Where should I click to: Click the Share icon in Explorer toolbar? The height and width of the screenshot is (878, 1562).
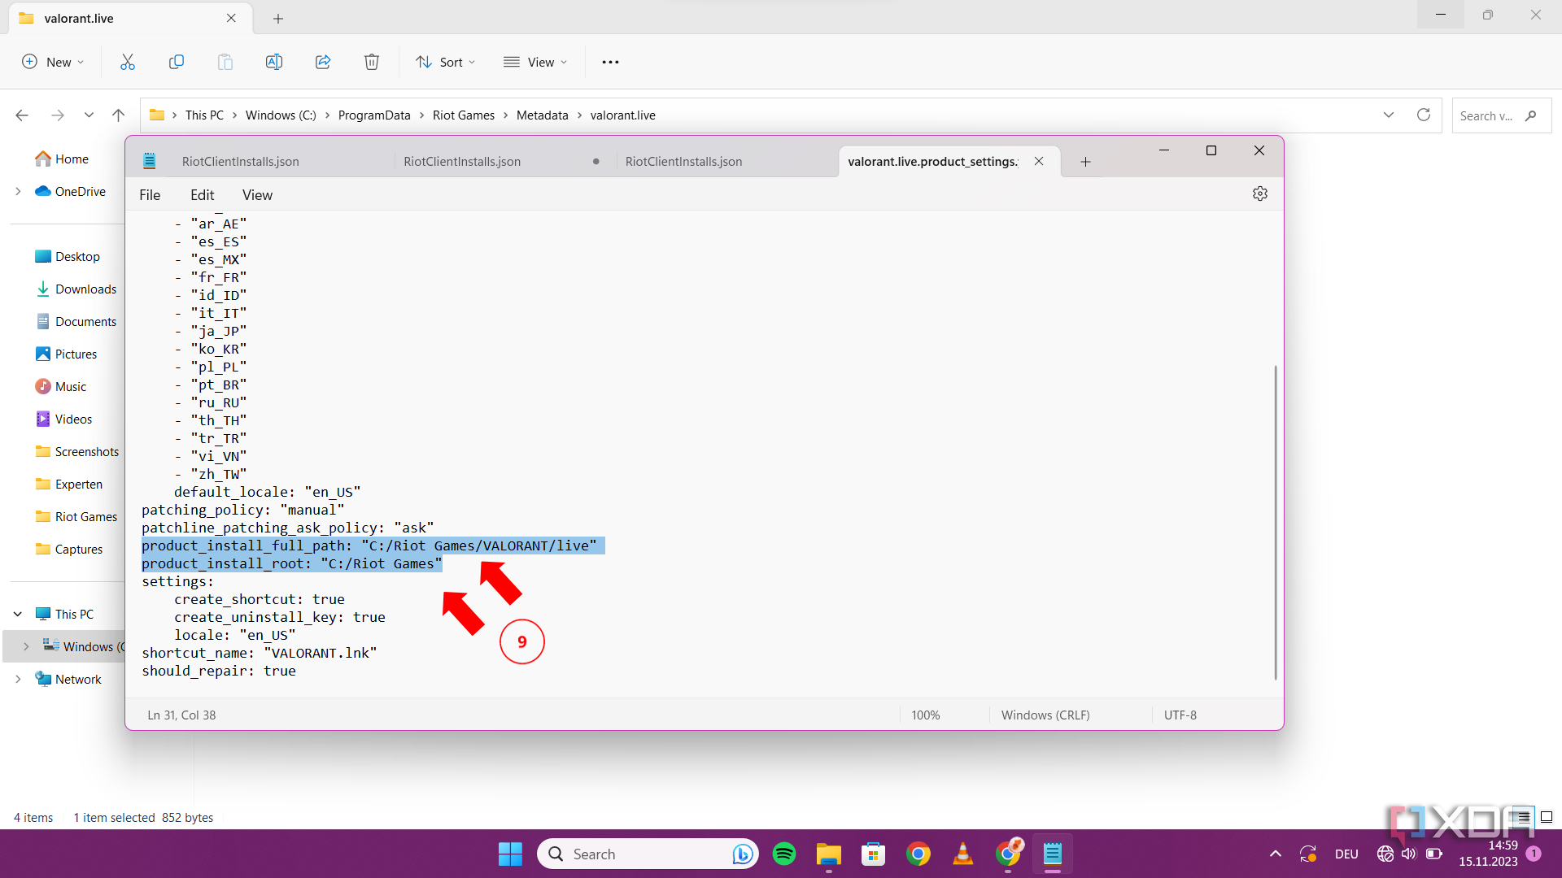(323, 62)
